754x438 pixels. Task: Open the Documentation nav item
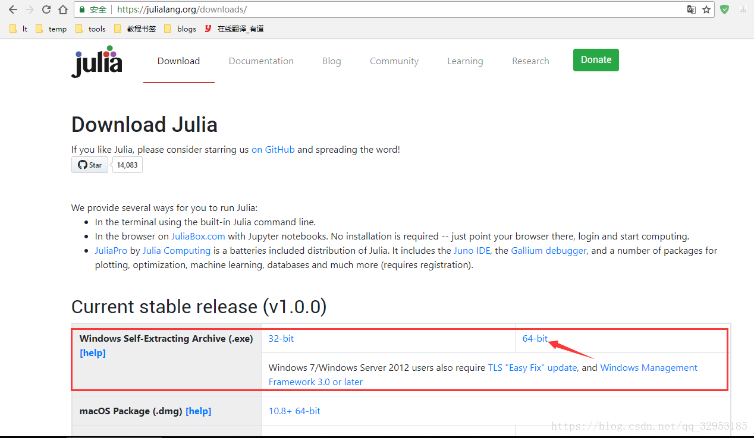[261, 61]
